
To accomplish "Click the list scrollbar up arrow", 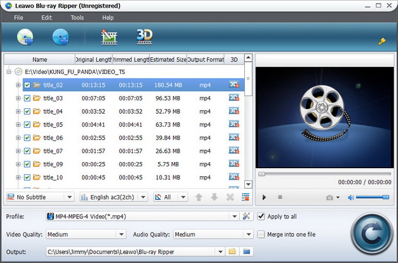I will (x=248, y=57).
